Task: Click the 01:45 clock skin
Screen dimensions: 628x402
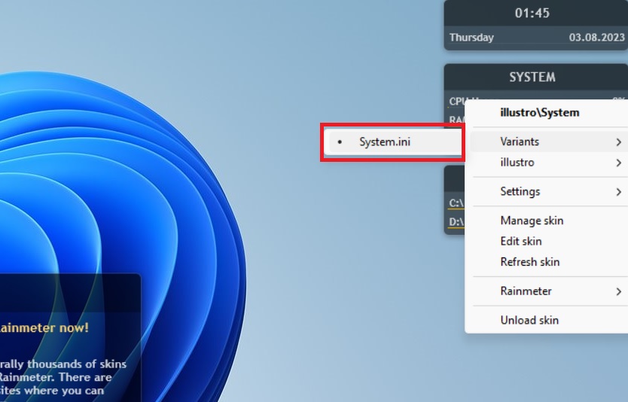Action: point(532,14)
